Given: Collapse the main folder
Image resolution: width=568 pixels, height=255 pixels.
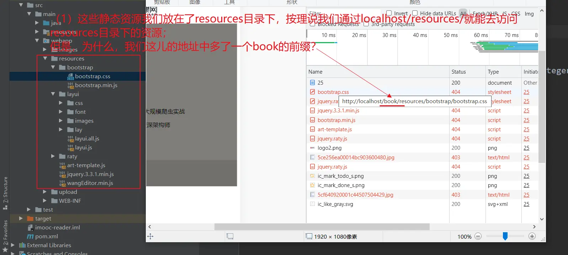Looking at the screenshot, I should click(29, 14).
